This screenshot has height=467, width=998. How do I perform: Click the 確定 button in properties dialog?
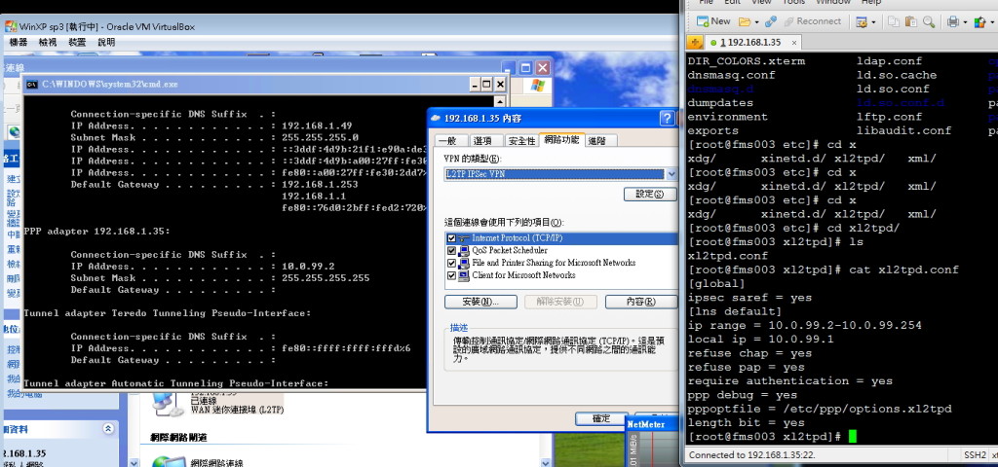600,418
